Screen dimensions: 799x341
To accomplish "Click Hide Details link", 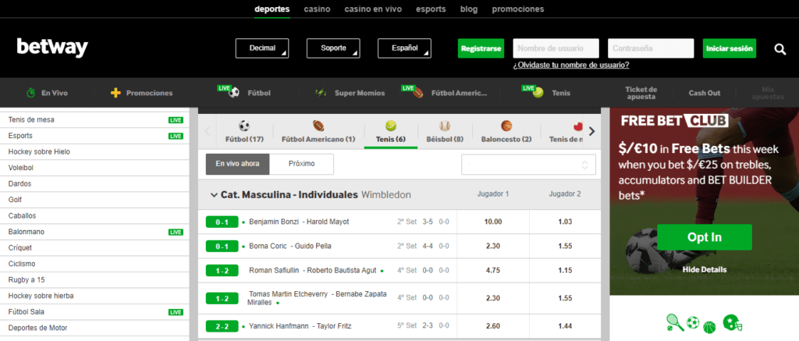I will [x=705, y=270].
